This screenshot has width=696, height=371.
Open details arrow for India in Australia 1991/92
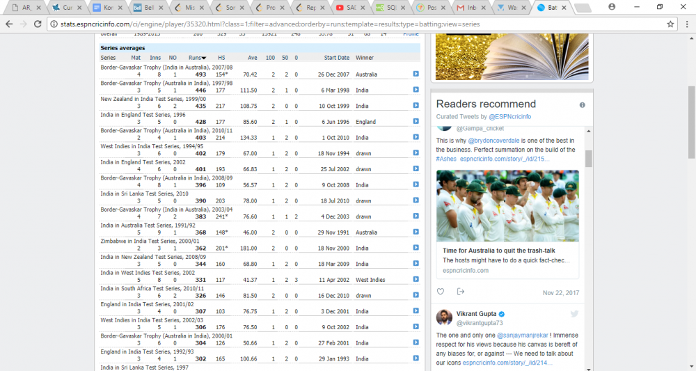pos(416,232)
